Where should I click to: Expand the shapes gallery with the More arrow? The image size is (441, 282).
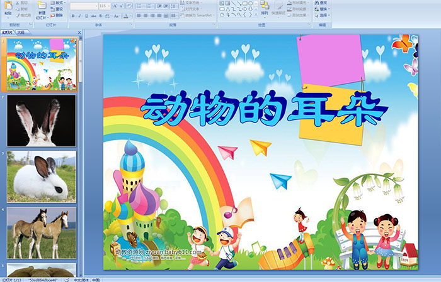[x=256, y=14]
